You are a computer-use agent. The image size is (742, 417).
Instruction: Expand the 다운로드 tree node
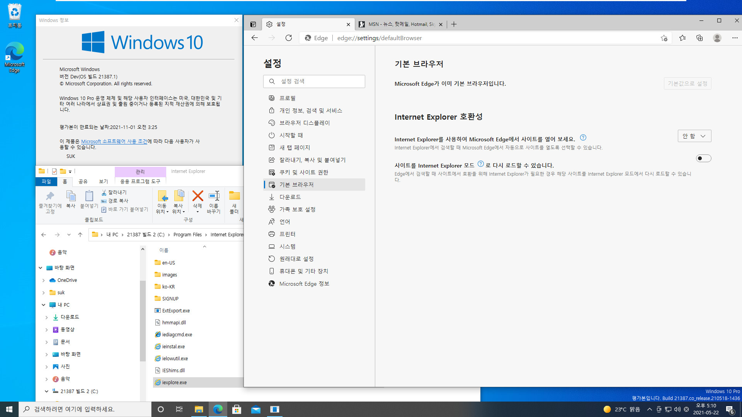(x=47, y=317)
